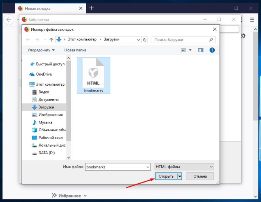
Task: Expand the view options dropdown arrow
Action: [190, 50]
